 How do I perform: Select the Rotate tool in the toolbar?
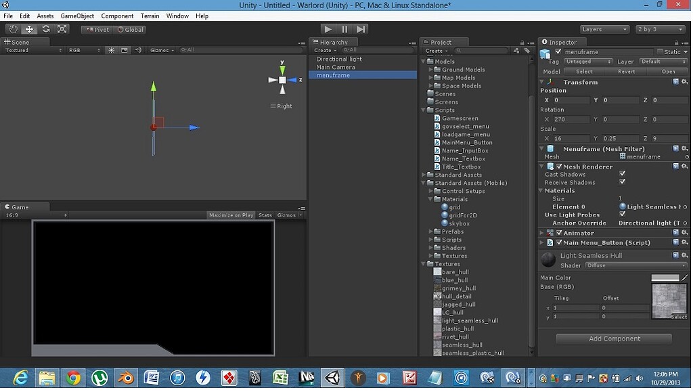(46, 29)
